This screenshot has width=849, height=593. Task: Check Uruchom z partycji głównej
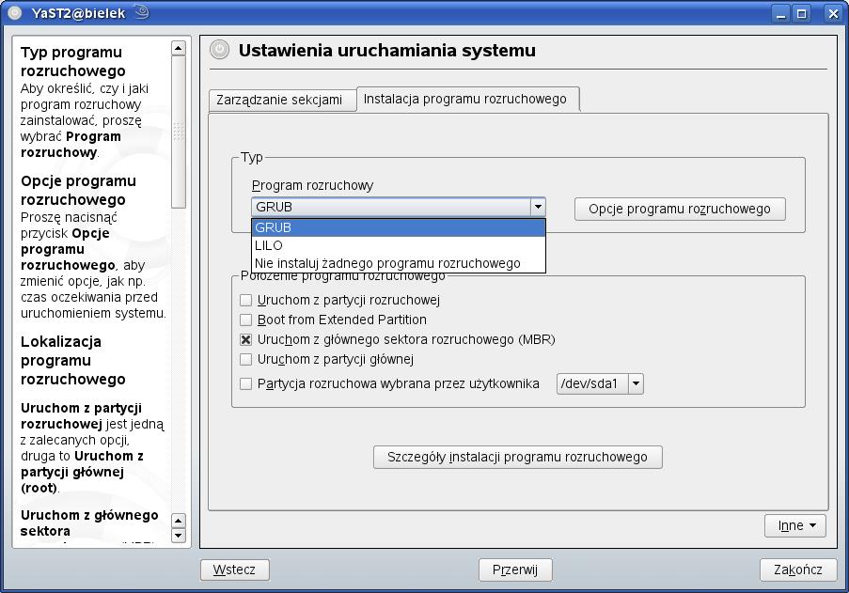coord(245,359)
